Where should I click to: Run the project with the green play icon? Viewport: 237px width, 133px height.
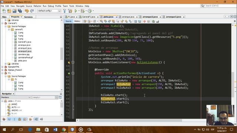(76, 11)
